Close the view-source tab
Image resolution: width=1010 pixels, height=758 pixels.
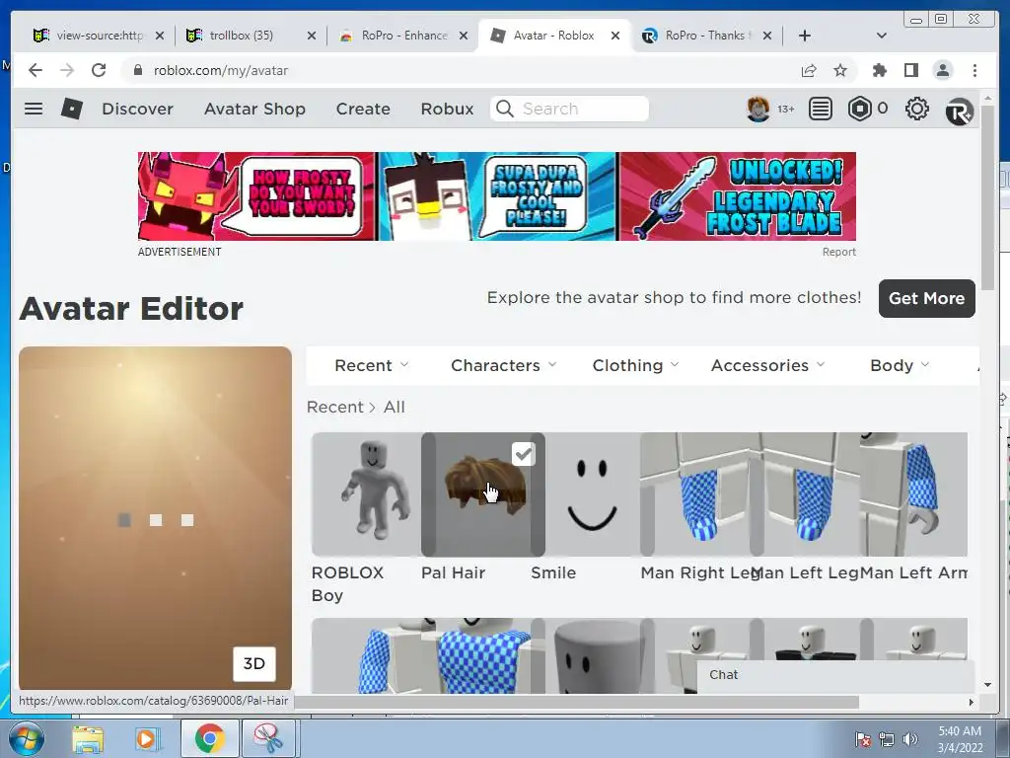(x=160, y=36)
